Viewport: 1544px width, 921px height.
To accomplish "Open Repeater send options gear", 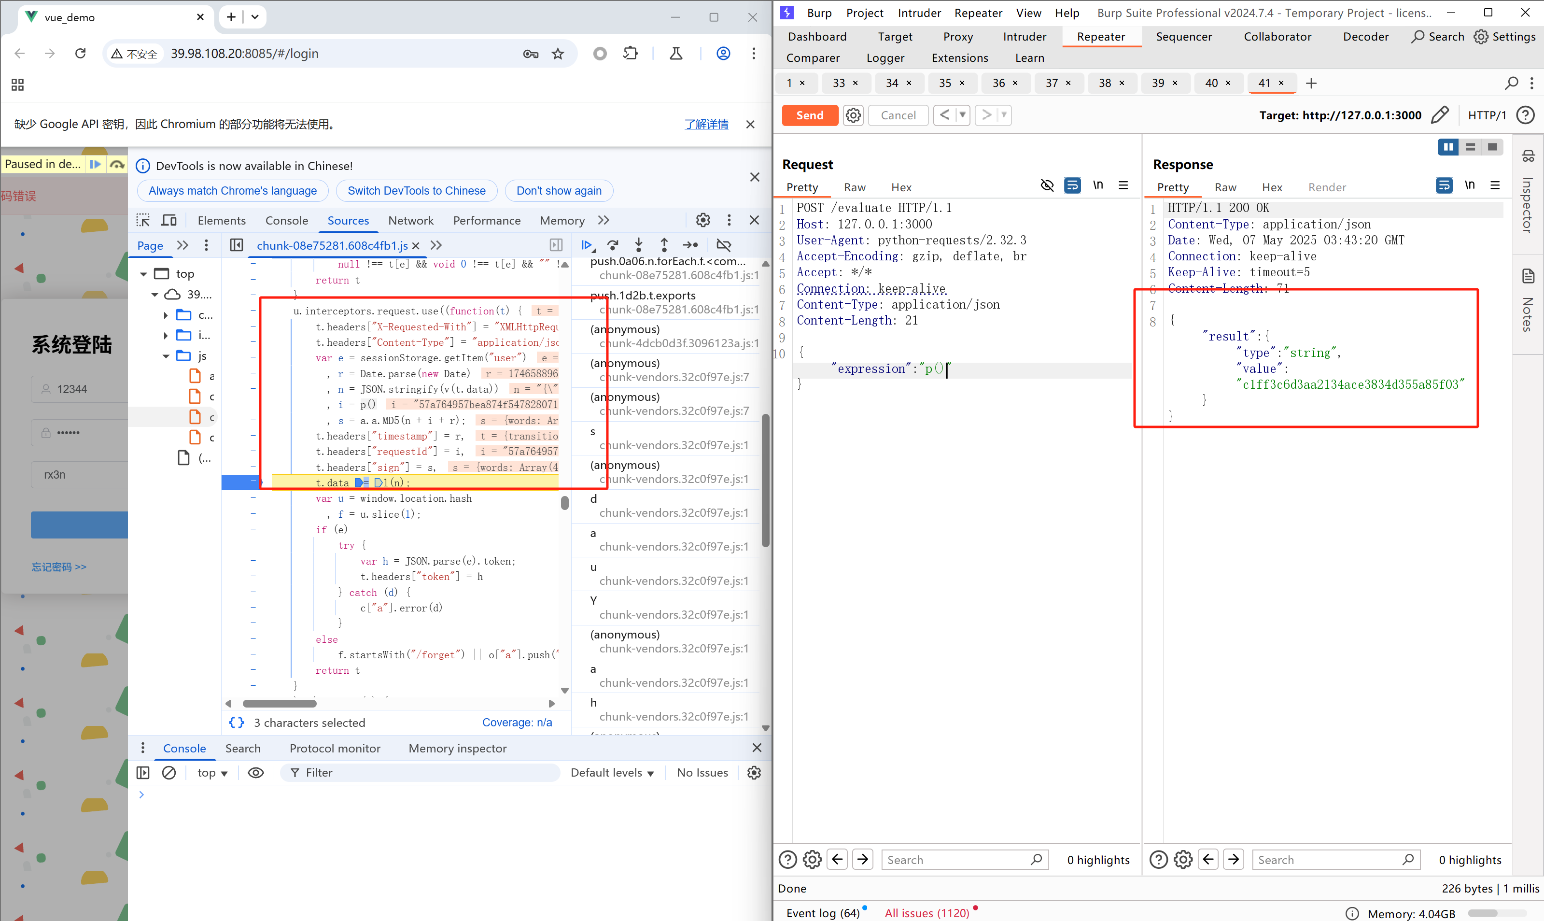I will [853, 115].
